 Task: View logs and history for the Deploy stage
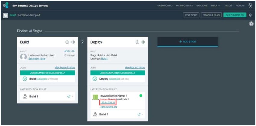135,67
